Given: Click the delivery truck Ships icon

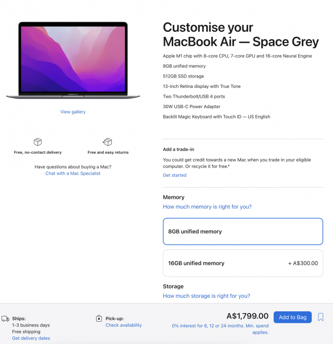Looking at the screenshot, I should tap(5, 319).
